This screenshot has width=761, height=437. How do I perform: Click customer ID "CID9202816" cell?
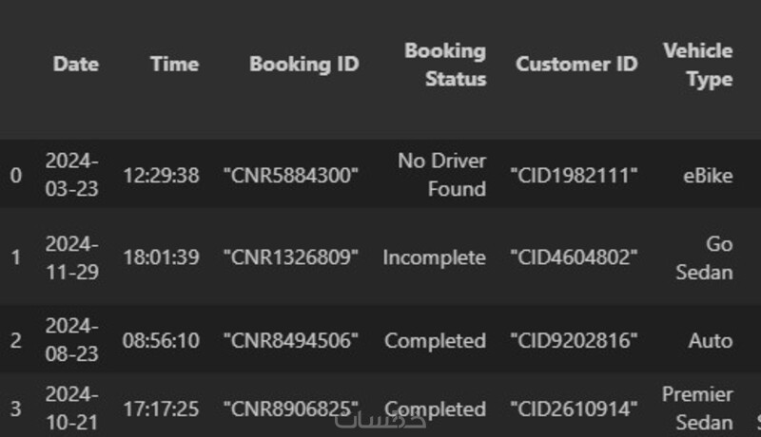pos(574,340)
